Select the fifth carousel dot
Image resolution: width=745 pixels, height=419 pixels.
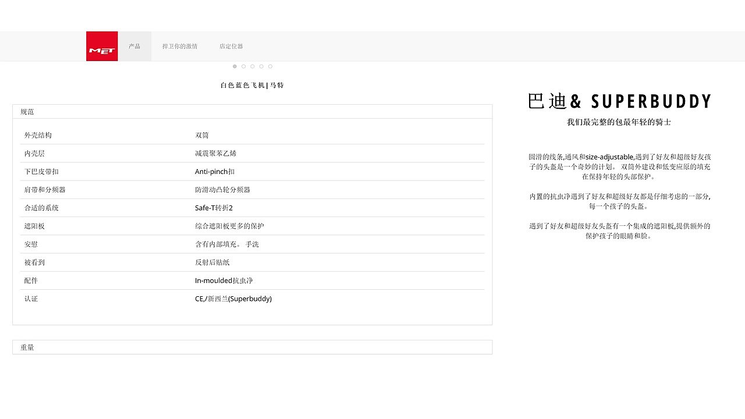coord(270,66)
